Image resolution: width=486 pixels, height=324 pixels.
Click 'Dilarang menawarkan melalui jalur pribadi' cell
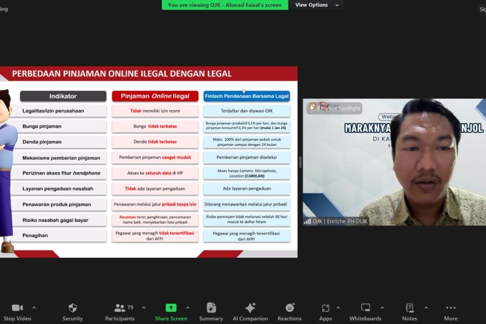tap(247, 204)
